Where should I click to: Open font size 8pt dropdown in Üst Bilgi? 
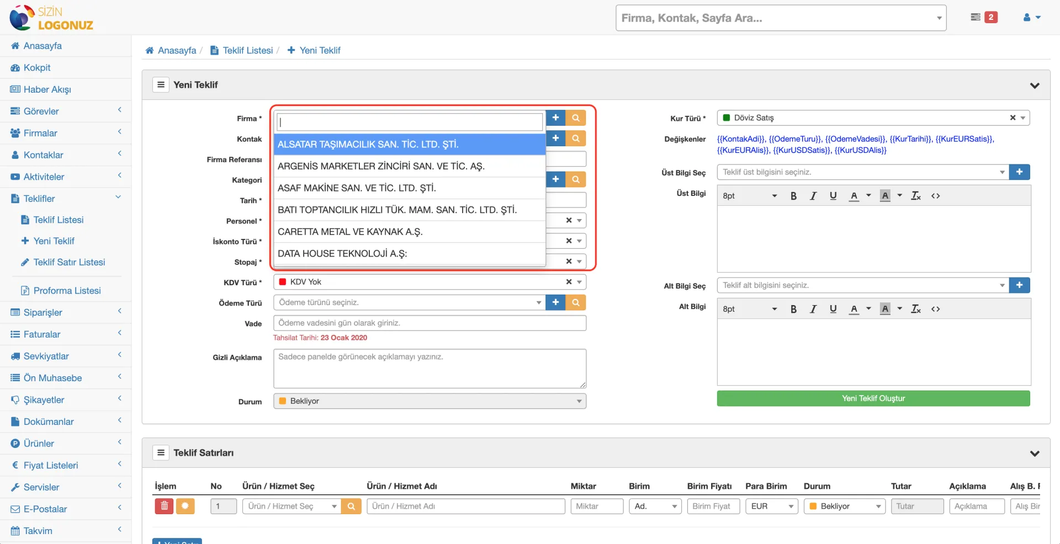pos(750,196)
